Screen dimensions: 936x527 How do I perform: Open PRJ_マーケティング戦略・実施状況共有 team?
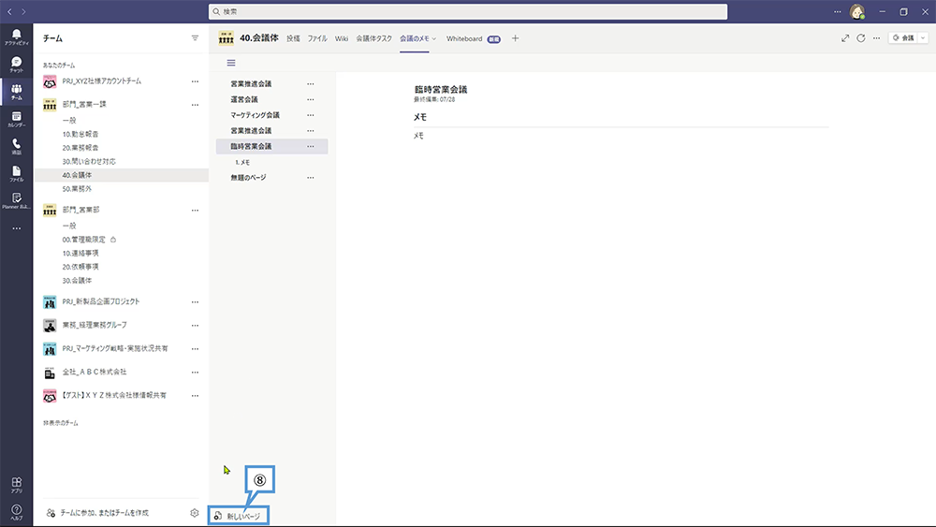pyautogui.click(x=114, y=348)
